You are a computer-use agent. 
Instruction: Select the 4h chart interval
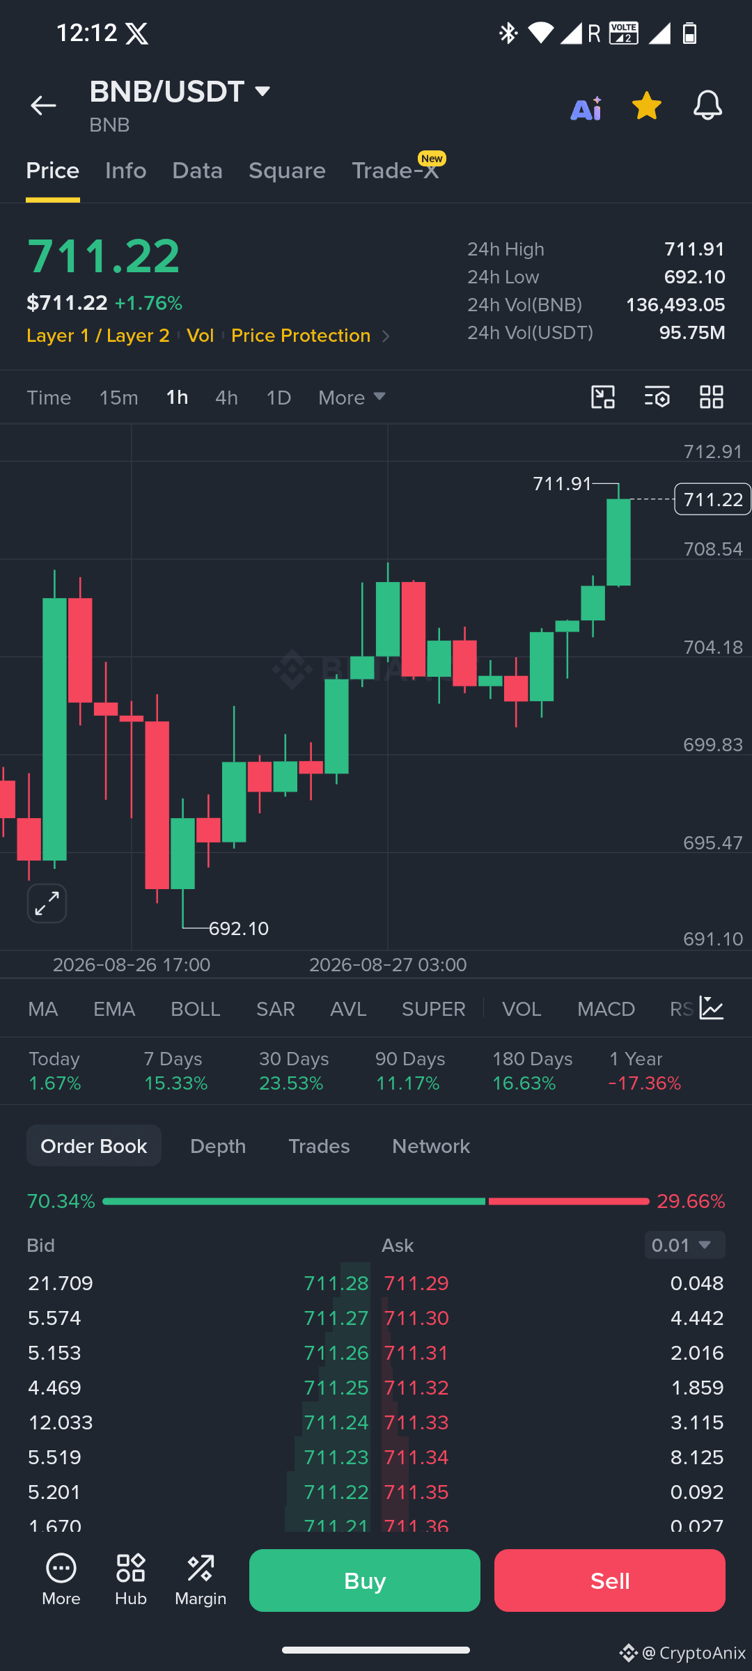[227, 398]
